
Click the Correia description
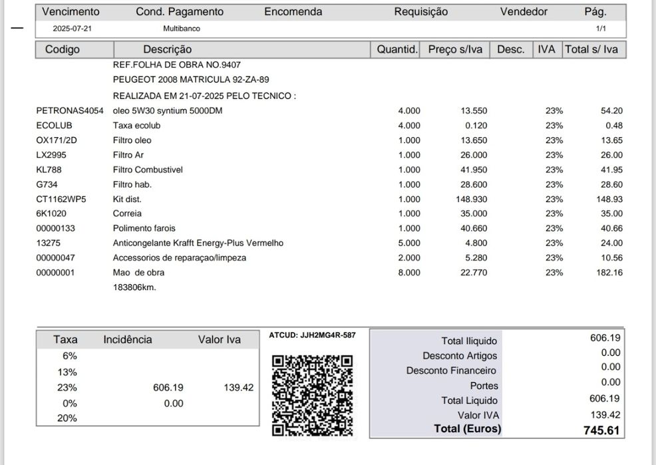coord(127,214)
